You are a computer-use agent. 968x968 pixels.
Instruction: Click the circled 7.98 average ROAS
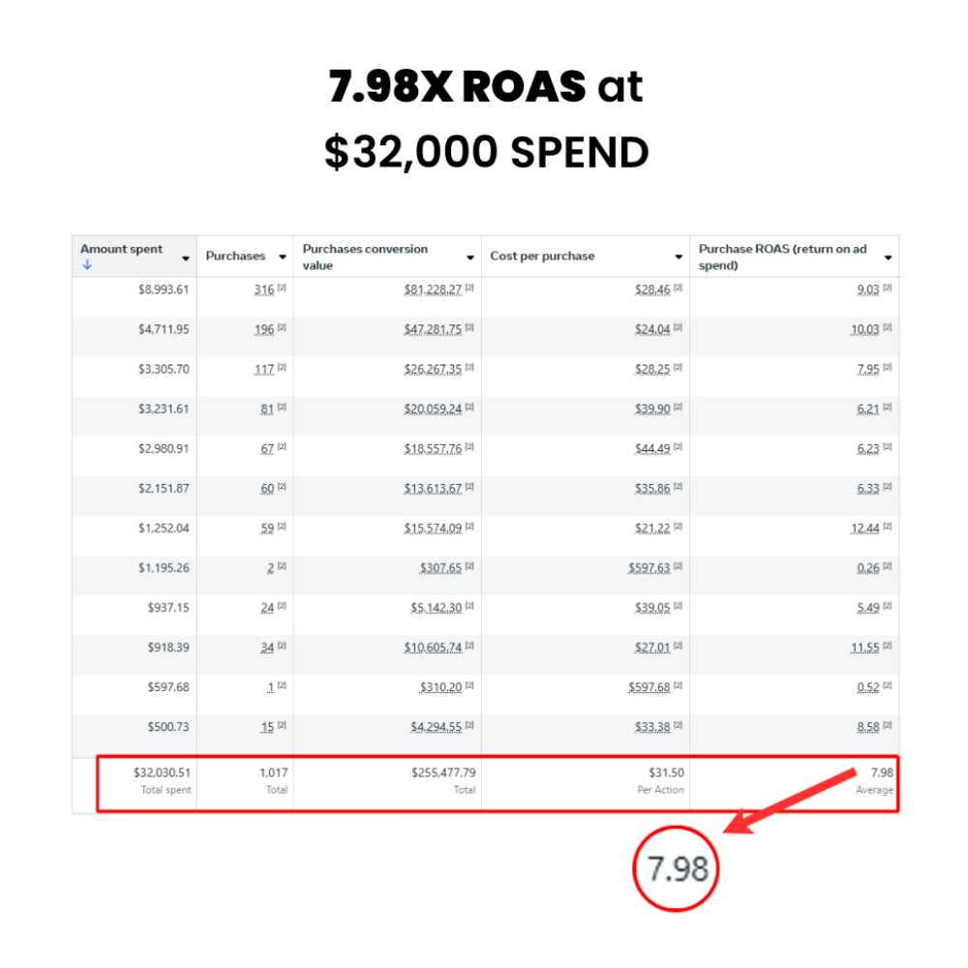click(x=677, y=869)
